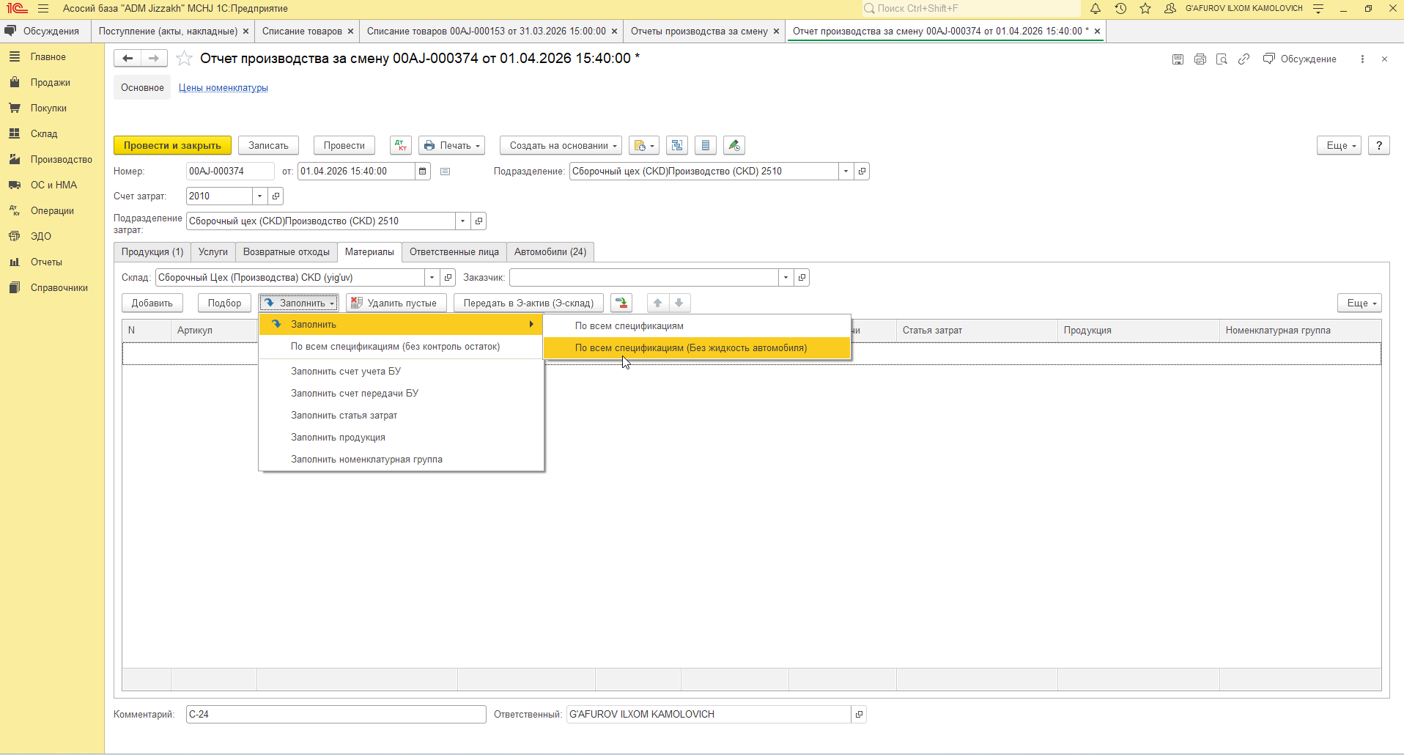This screenshot has height=755, width=1404.
Task: Focus the Поиск Ctrl+Shift+F search box
Action: click(971, 9)
